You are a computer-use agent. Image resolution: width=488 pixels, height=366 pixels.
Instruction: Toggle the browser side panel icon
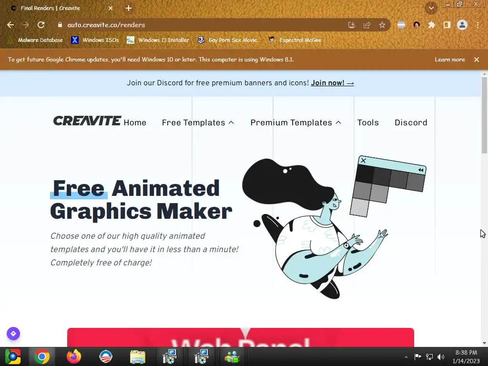[447, 25]
